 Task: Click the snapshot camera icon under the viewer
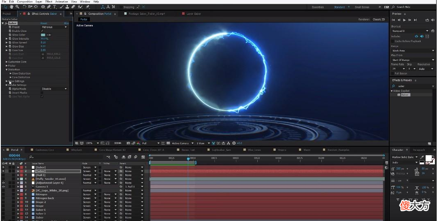(x=128, y=143)
